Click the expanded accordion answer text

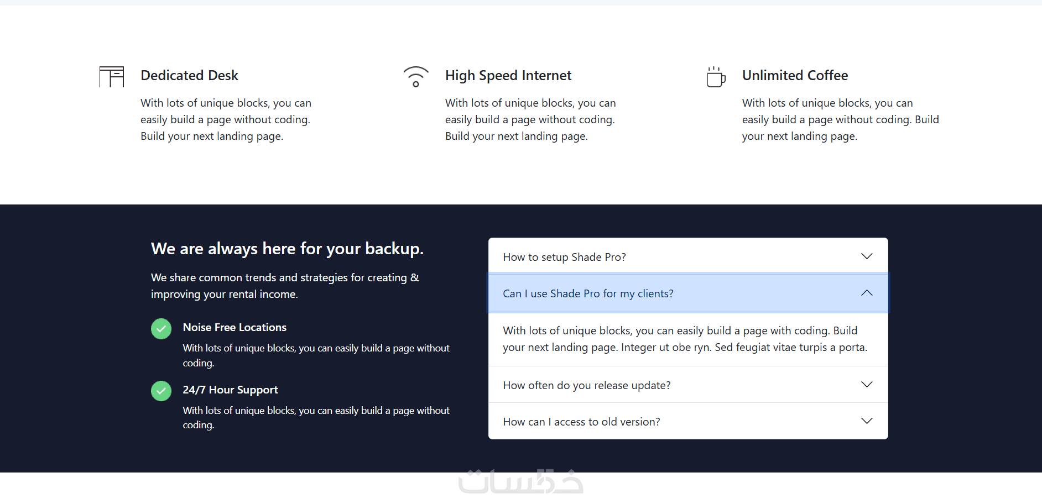pyautogui.click(x=685, y=339)
